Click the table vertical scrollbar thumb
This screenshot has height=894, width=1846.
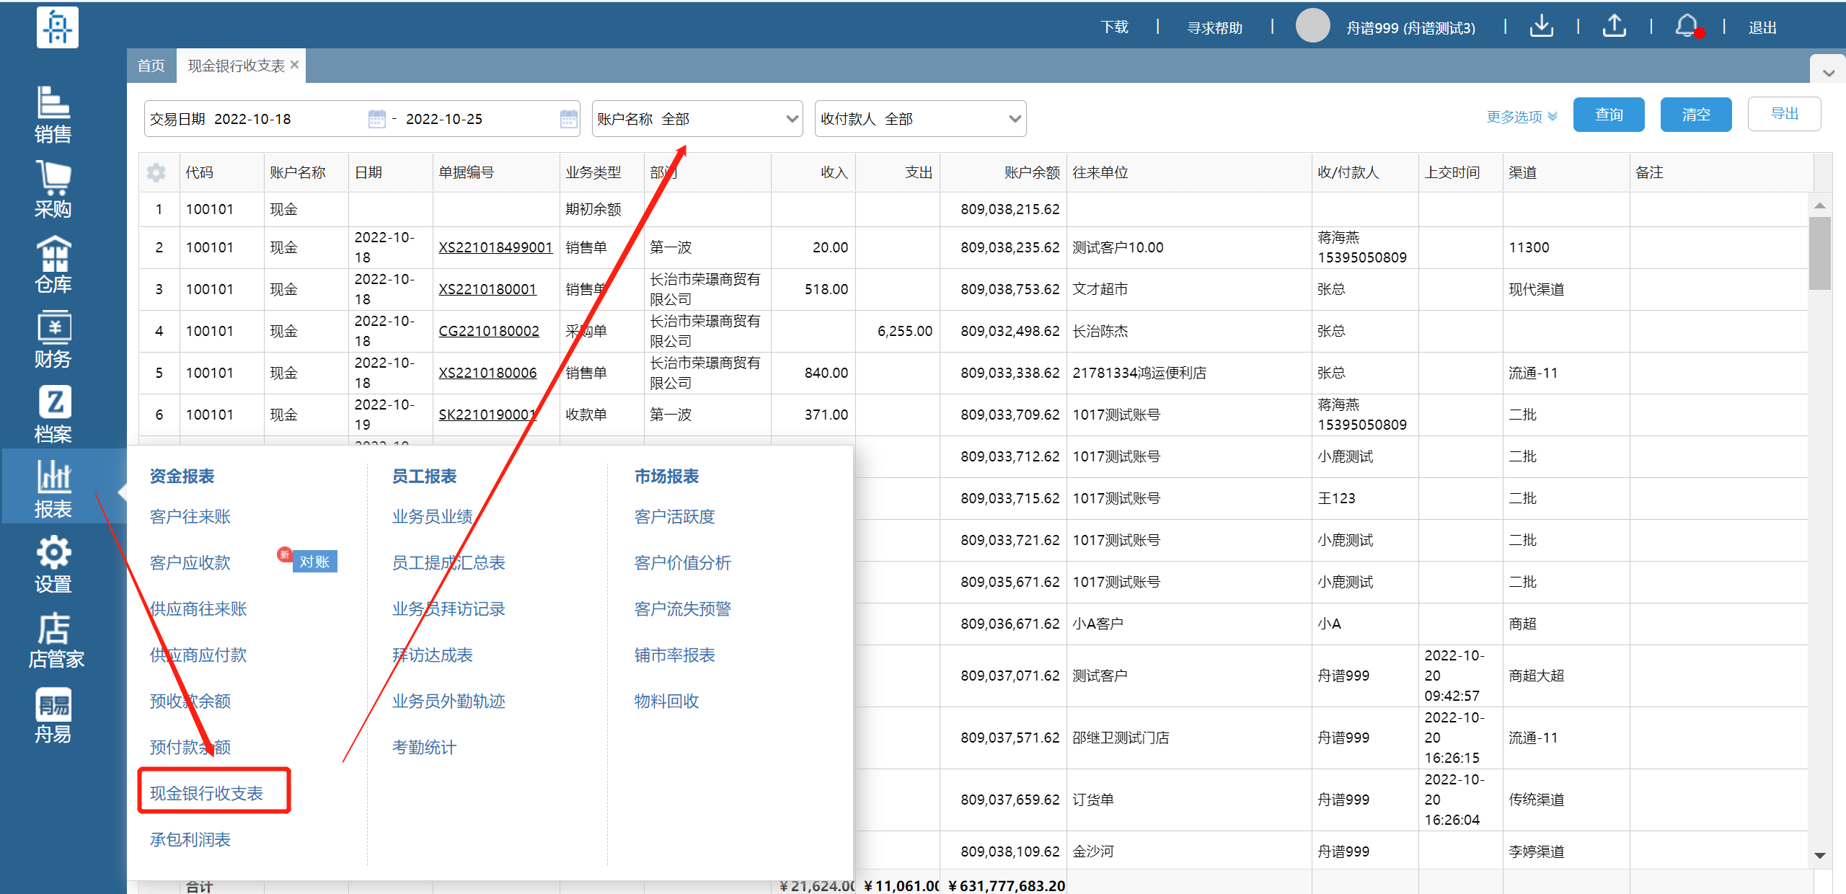point(1820,252)
